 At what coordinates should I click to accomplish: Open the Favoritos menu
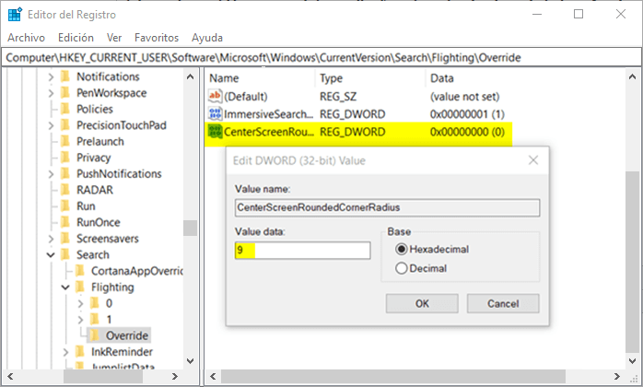click(157, 38)
